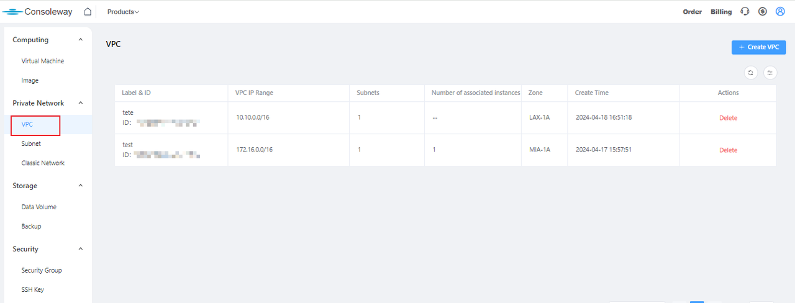Viewport: 795px width, 303px height.
Task: Open the user account profile icon
Action: 780,12
